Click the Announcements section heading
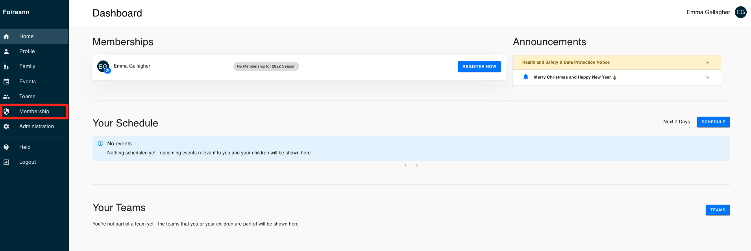Viewport: 751px width, 251px height. (549, 42)
